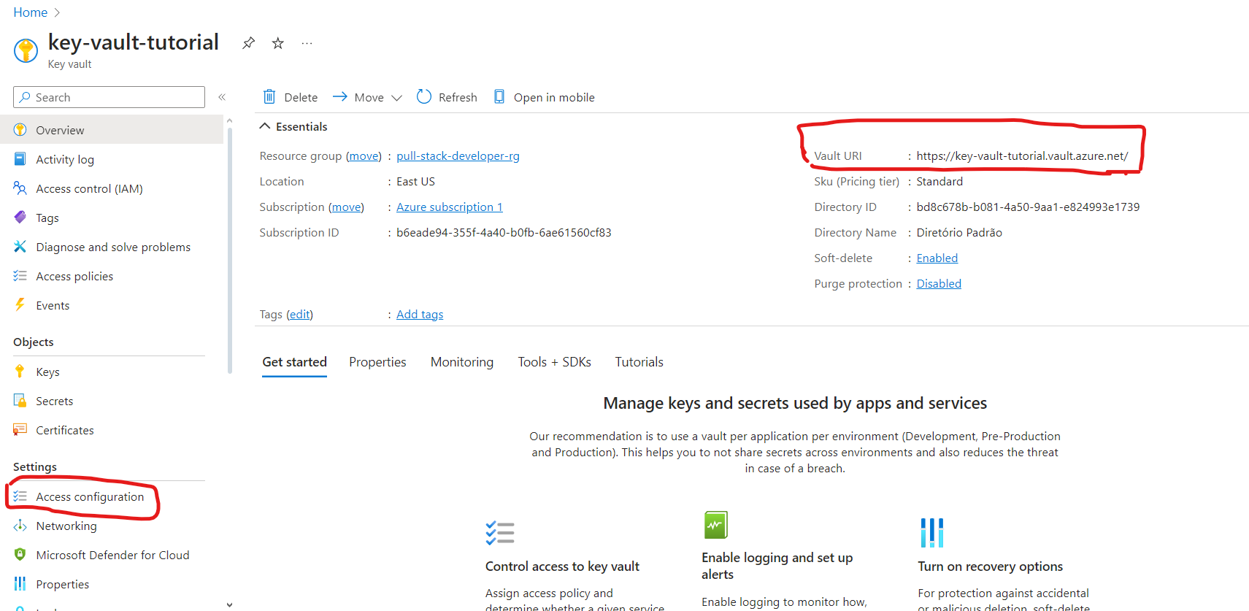Screen dimensions: 1249x611
Task: Select the Subscription ID value
Action: tap(504, 233)
